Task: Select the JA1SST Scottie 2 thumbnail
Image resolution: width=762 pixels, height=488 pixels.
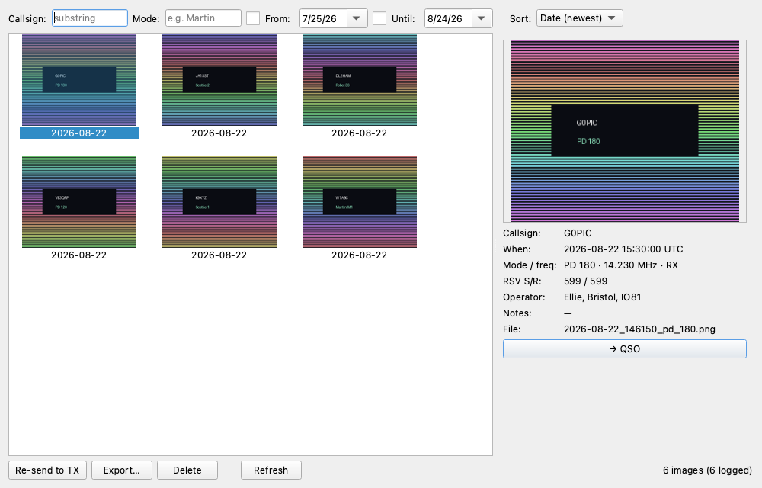Action: [x=219, y=80]
